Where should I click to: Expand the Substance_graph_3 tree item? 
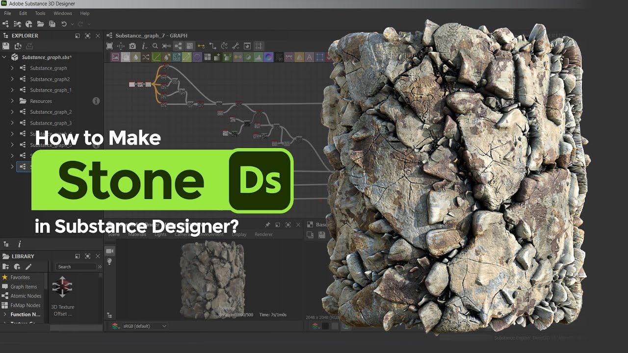12,123
